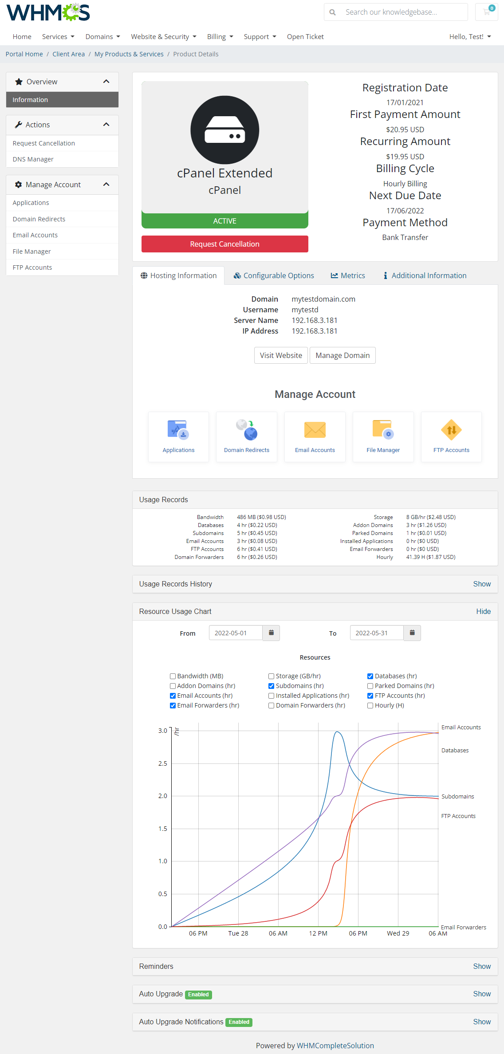Click Manage Domain button
The width and height of the screenshot is (504, 1054).
click(343, 355)
